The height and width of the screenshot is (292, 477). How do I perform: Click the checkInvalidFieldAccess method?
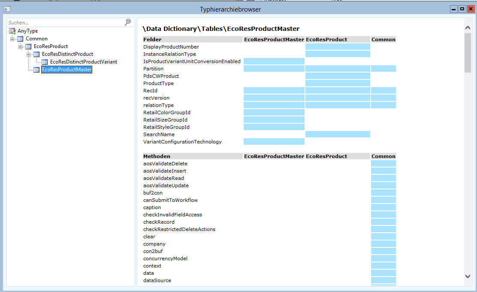[172, 215]
